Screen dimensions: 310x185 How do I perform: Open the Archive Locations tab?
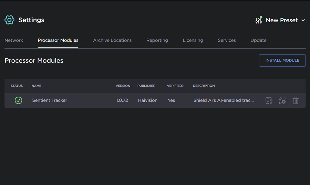pyautogui.click(x=112, y=40)
